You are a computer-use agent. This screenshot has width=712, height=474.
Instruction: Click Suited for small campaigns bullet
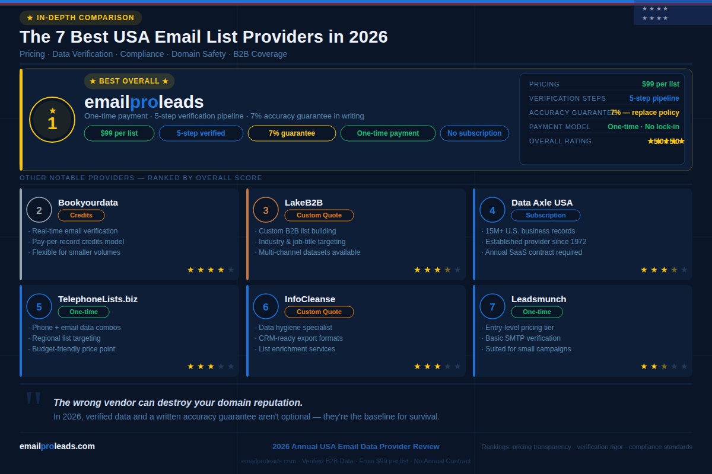tap(526, 349)
